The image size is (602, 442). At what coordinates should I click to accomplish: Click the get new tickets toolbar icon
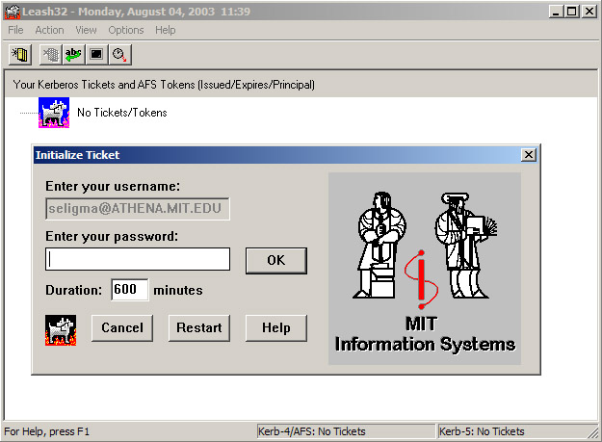tap(20, 55)
